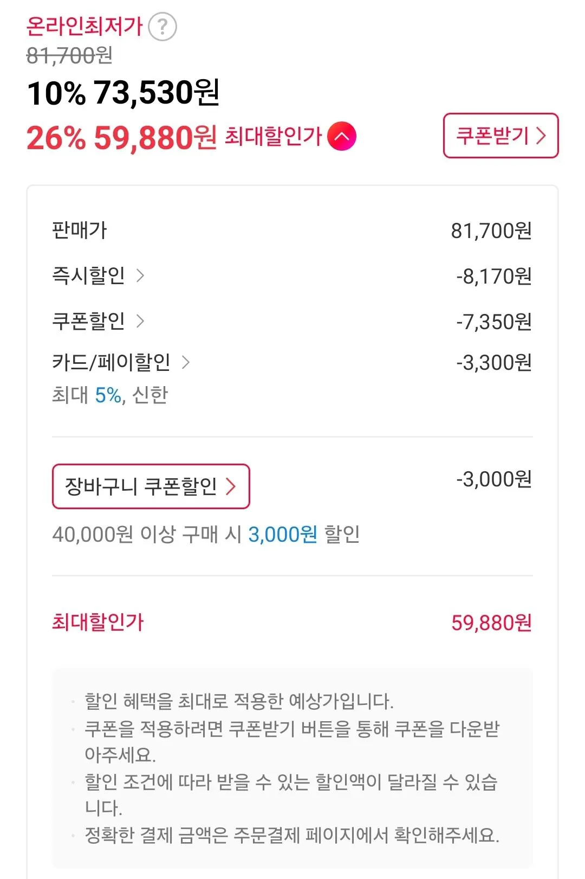Click the 26% 59,880원 maximum discount price
This screenshot has width=585, height=879.
[122, 138]
